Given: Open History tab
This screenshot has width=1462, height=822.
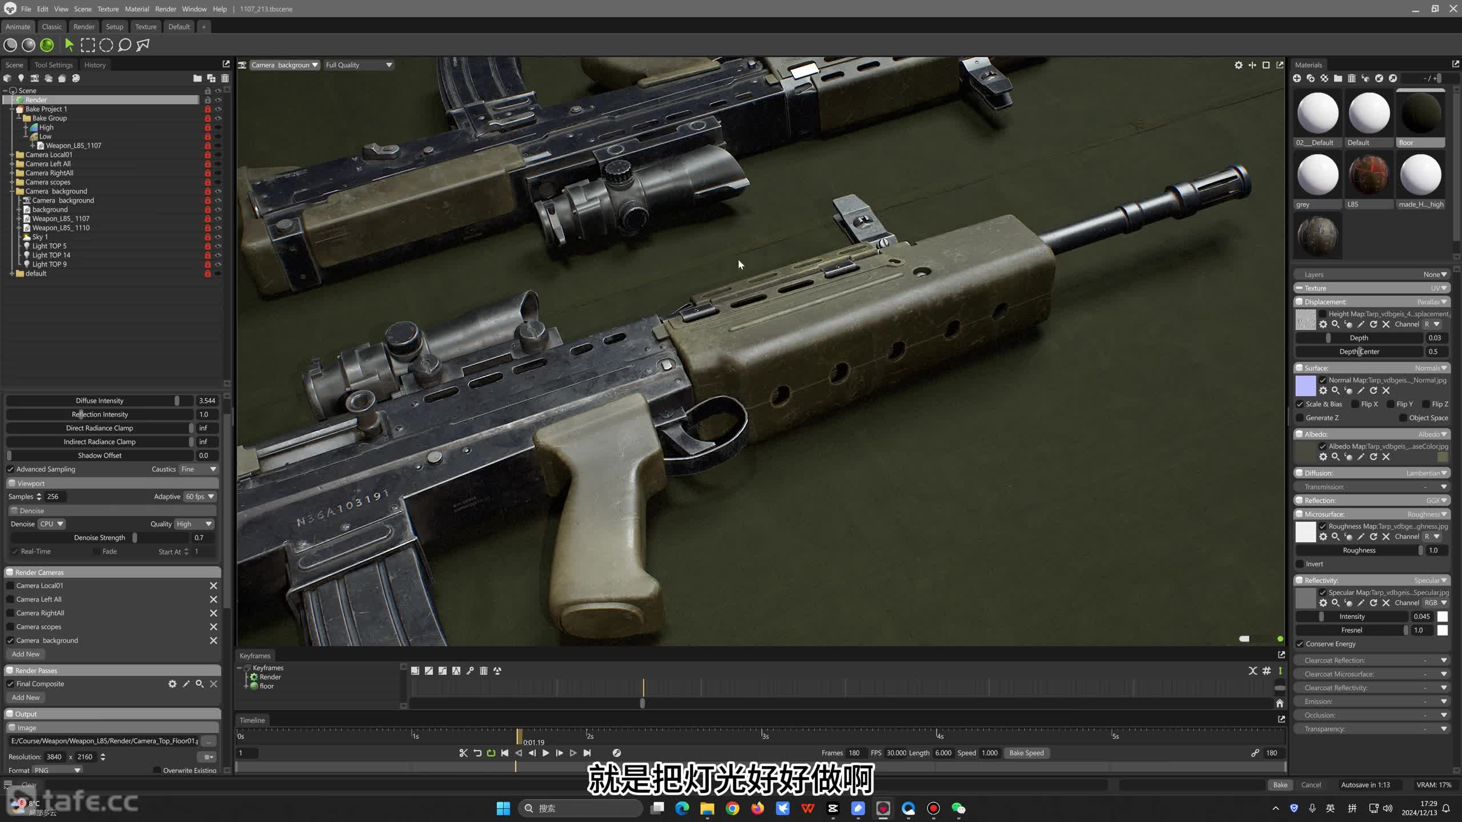Looking at the screenshot, I should coord(95,65).
